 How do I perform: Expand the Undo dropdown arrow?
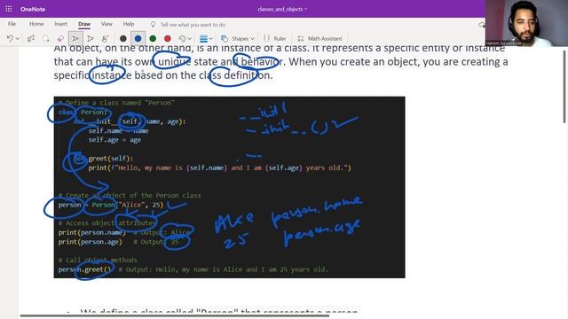tap(18, 39)
